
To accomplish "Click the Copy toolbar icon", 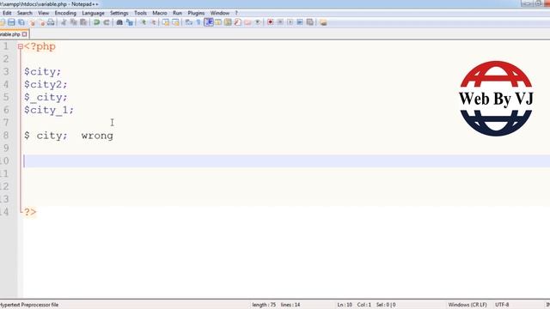I will [73, 22].
